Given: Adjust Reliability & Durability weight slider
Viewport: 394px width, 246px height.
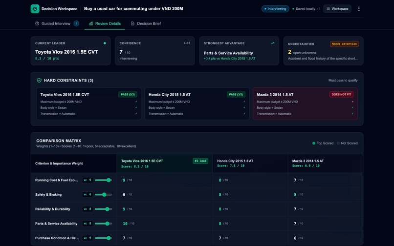Looking at the screenshot, I should click(x=103, y=209).
